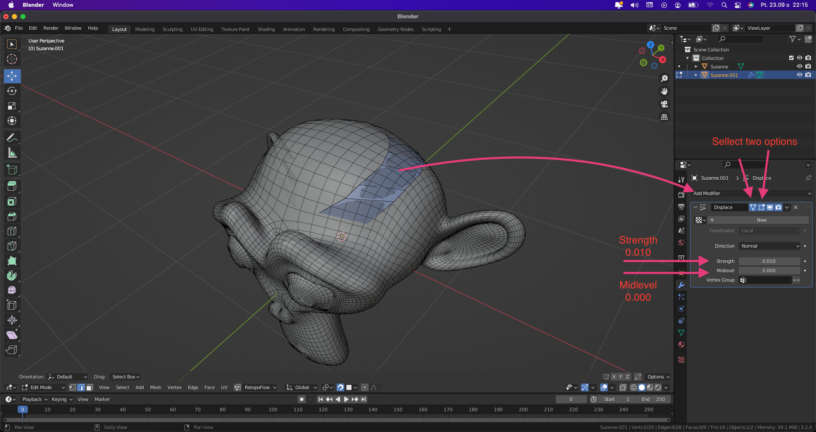Click the zoom magnifier viewport icon
816x432 pixels.
pos(664,79)
